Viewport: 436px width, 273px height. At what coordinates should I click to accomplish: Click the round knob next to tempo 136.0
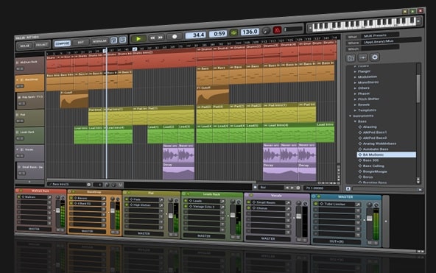266,31
